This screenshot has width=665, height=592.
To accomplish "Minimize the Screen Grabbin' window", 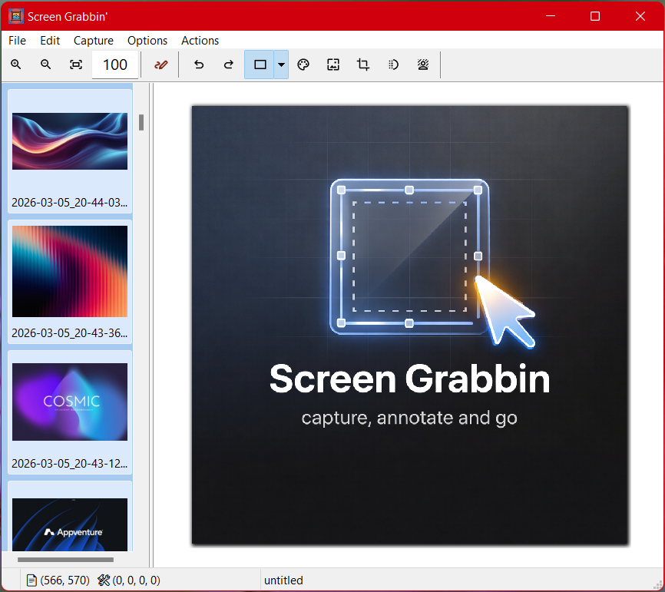I will [x=551, y=16].
